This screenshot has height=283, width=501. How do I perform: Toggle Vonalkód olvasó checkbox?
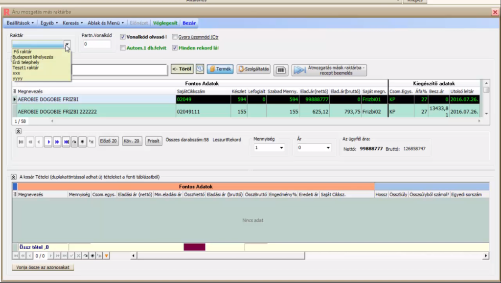[123, 37]
